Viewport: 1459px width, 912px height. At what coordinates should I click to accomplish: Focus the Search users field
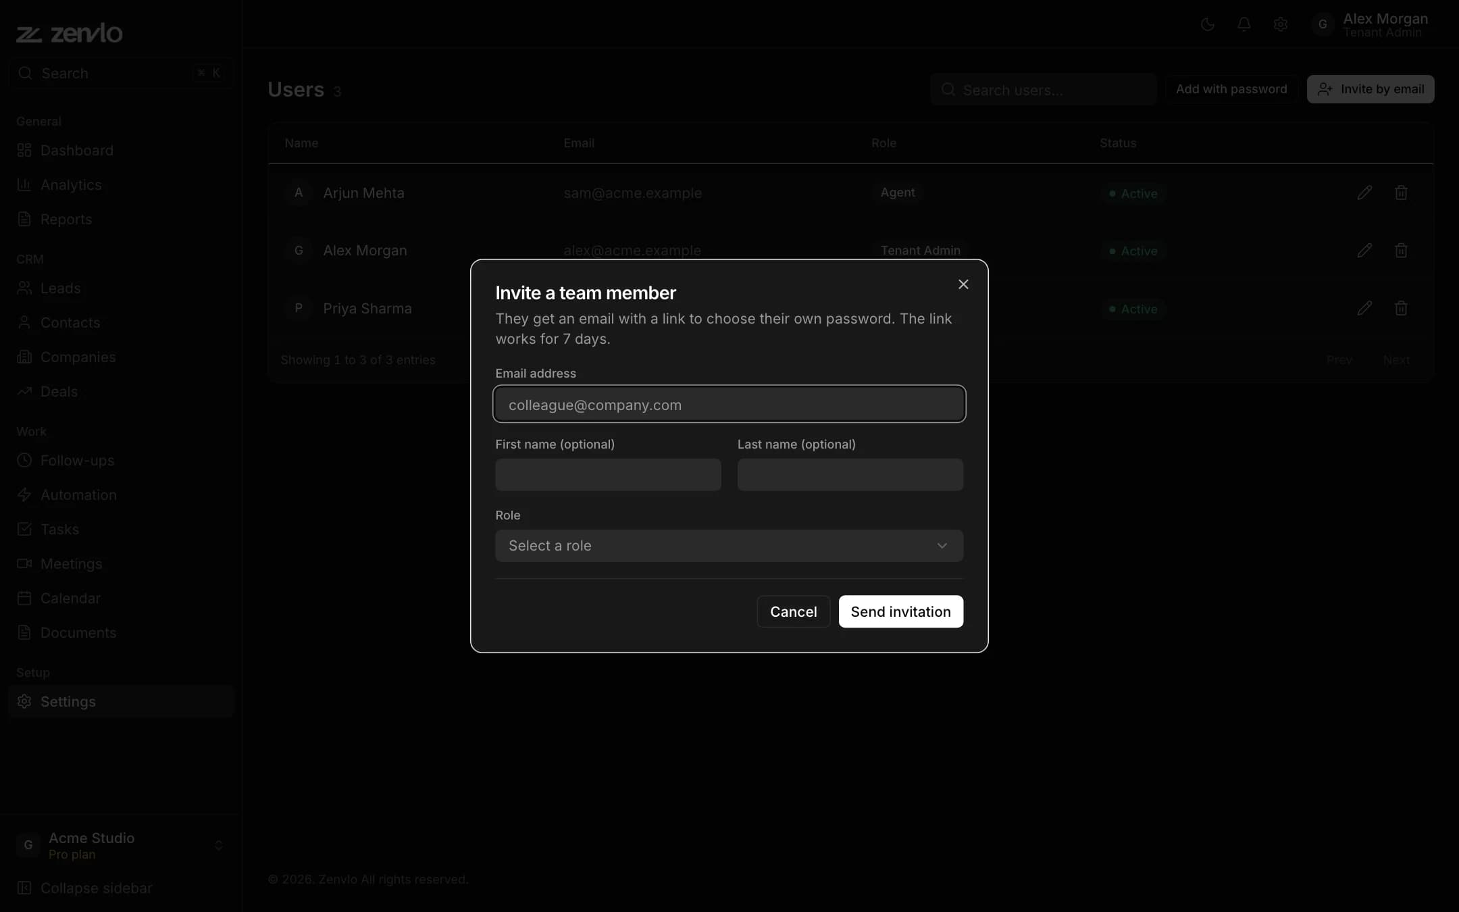point(1044,89)
